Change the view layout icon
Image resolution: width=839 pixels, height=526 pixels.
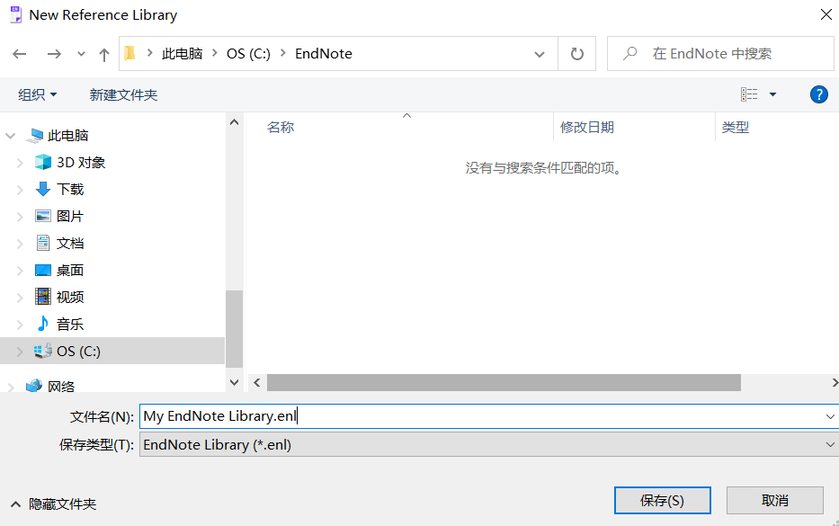pos(749,94)
